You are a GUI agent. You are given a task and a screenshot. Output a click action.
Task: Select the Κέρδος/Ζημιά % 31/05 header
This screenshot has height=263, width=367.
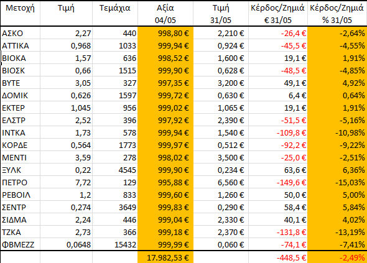(337, 14)
